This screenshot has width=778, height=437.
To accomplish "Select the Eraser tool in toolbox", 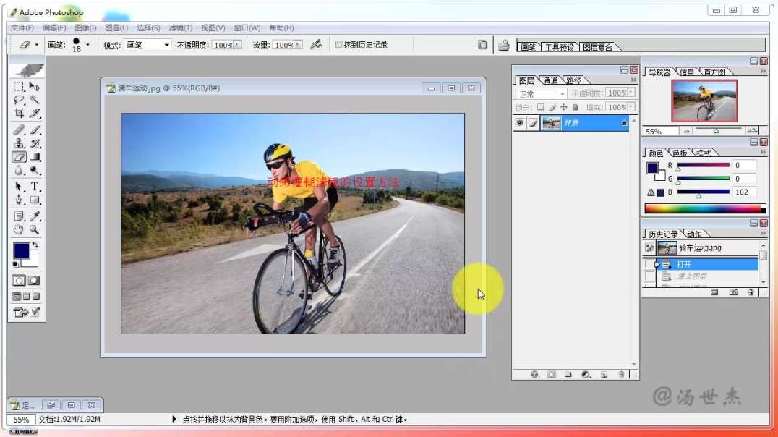I will 19,157.
